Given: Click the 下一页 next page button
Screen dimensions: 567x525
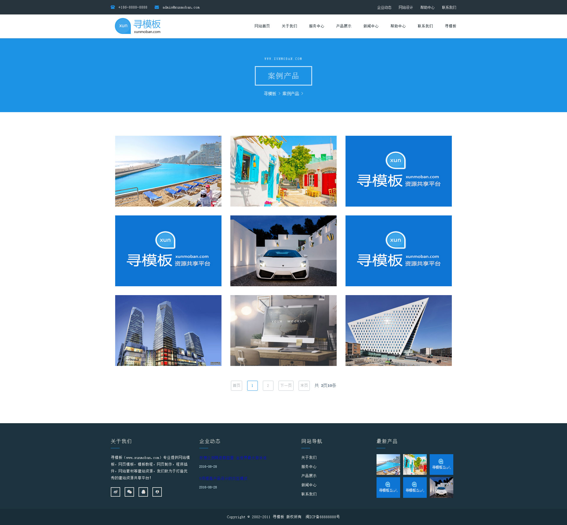Looking at the screenshot, I should (x=286, y=385).
